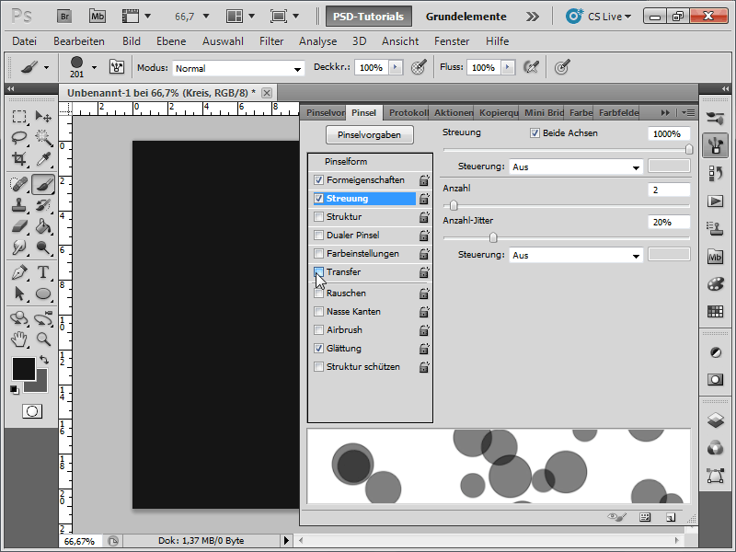
Task: Toggle the brush panel from options bar
Action: pos(117,67)
